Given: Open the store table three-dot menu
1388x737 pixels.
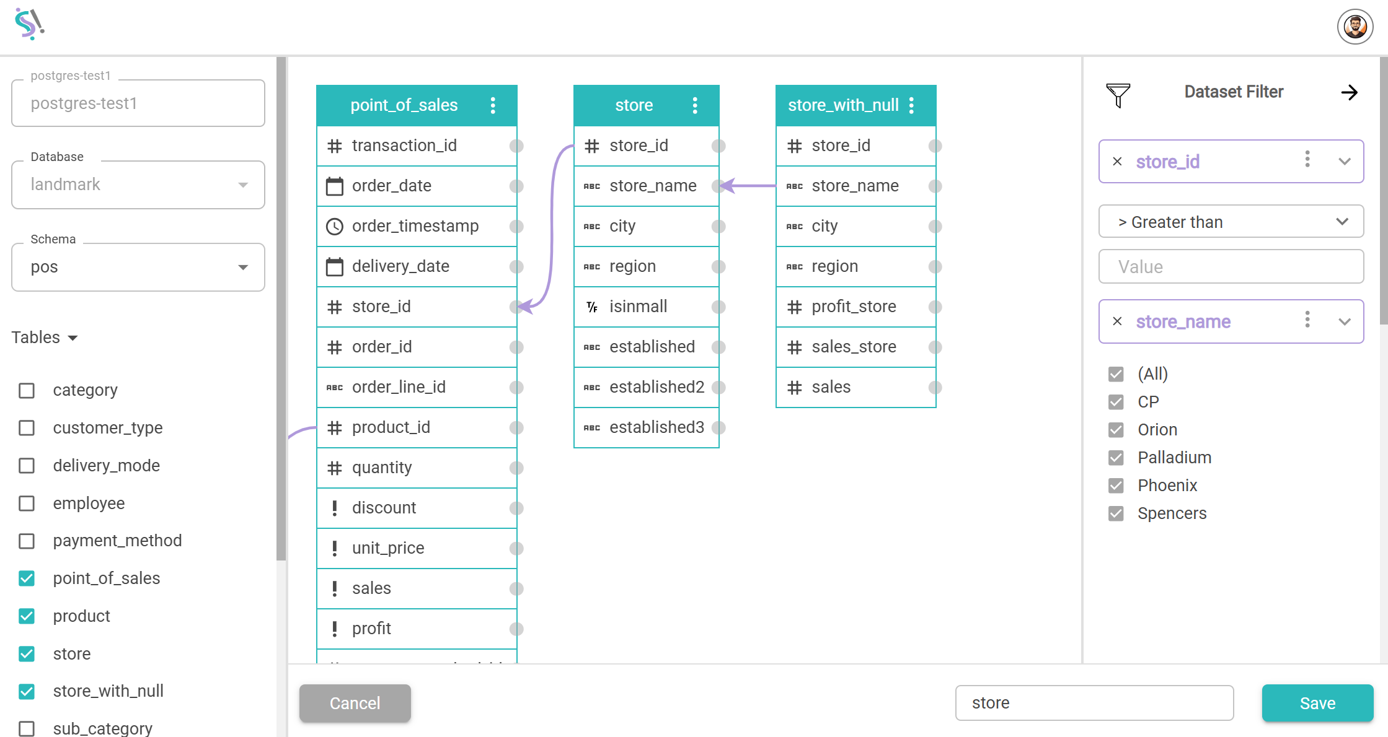Looking at the screenshot, I should (x=695, y=105).
